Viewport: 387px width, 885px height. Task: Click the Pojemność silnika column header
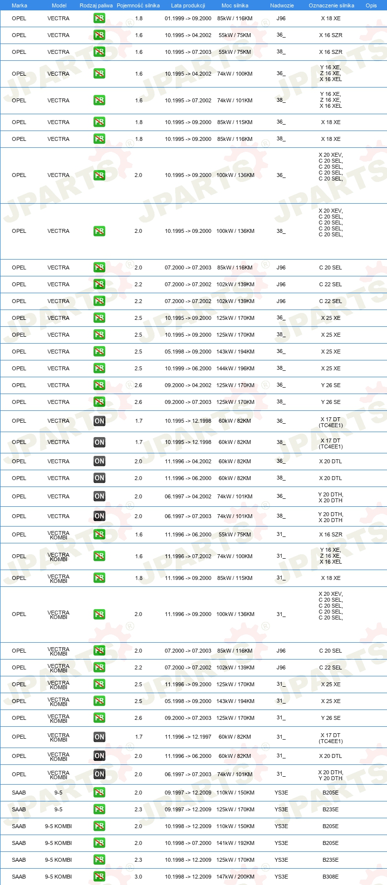coord(138,5)
